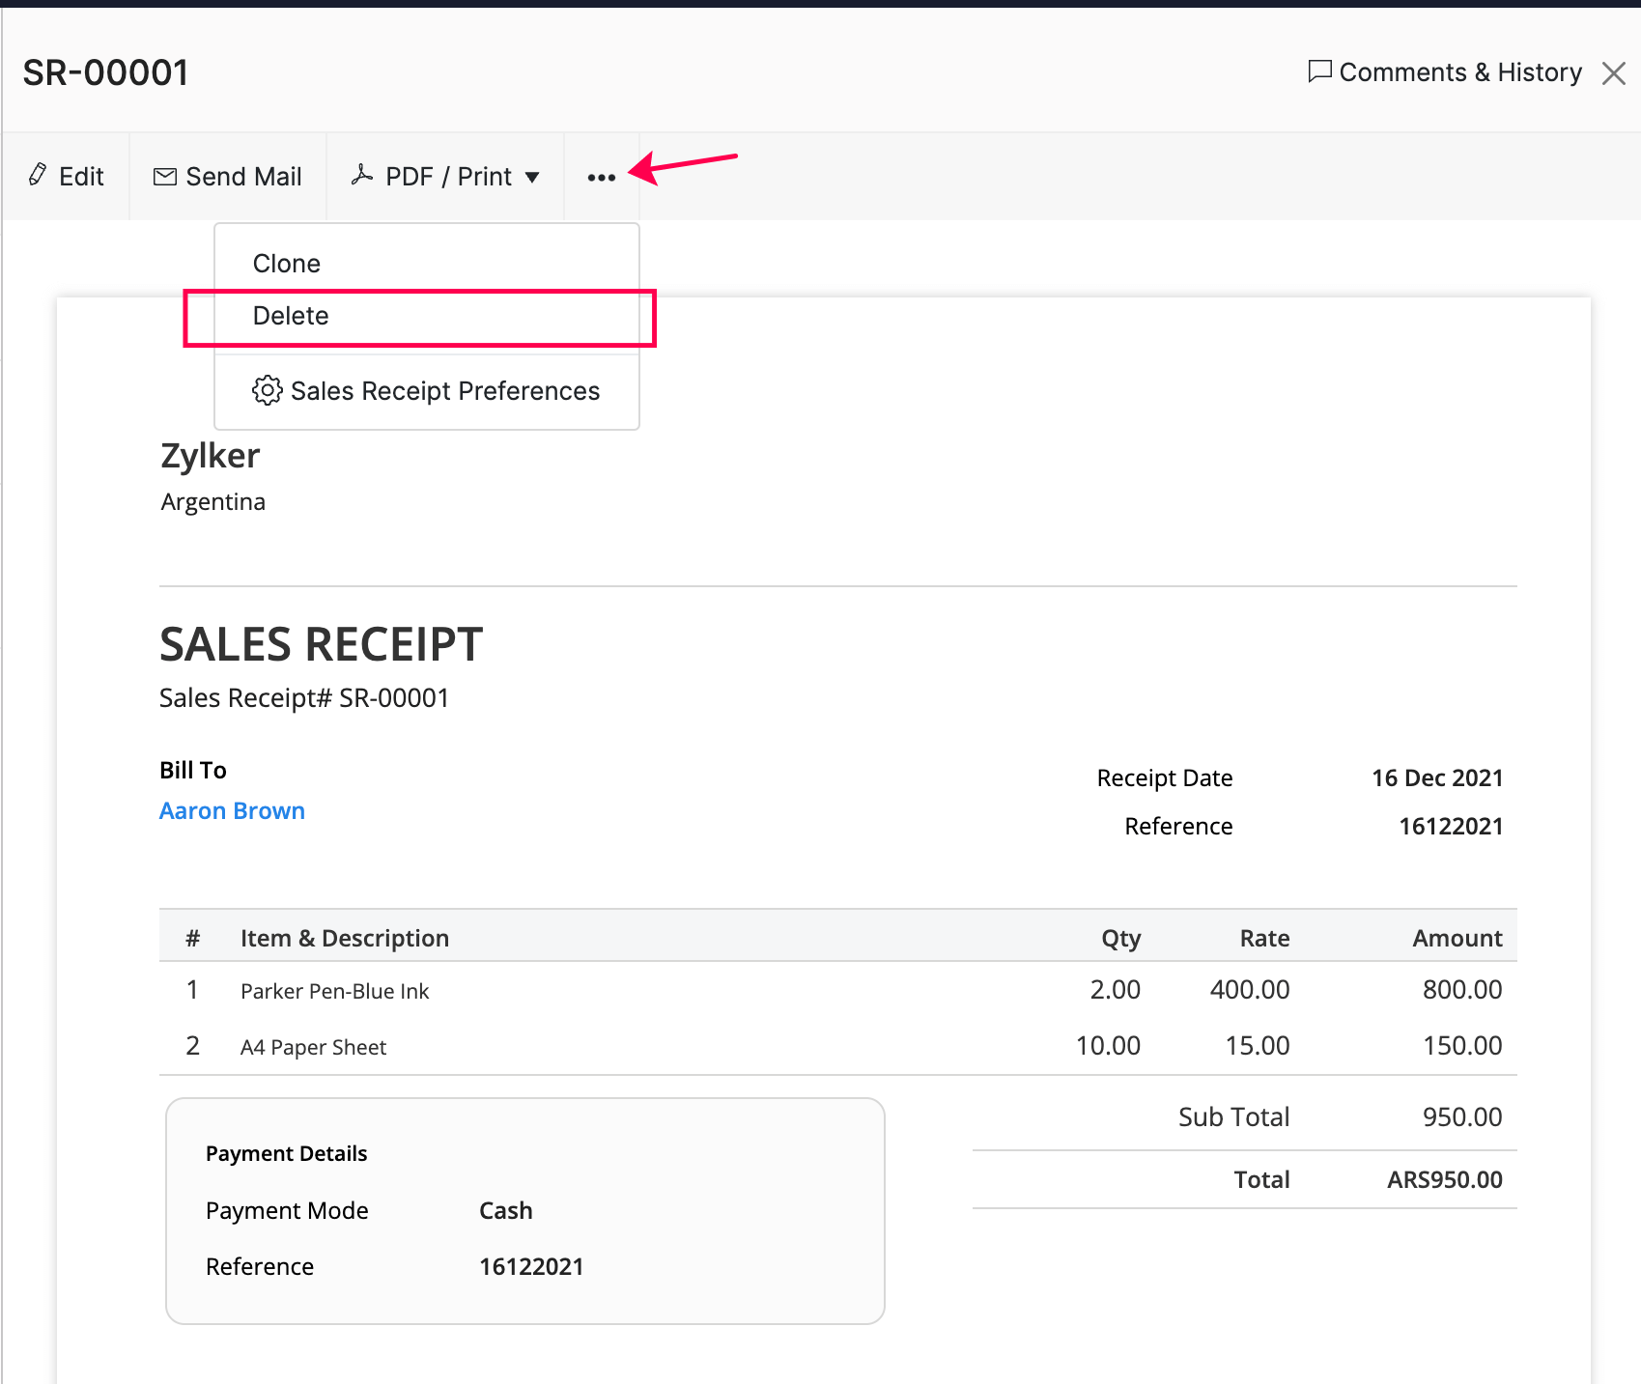Choose Delete from the actions menu
This screenshot has height=1384, width=1641.
[290, 315]
